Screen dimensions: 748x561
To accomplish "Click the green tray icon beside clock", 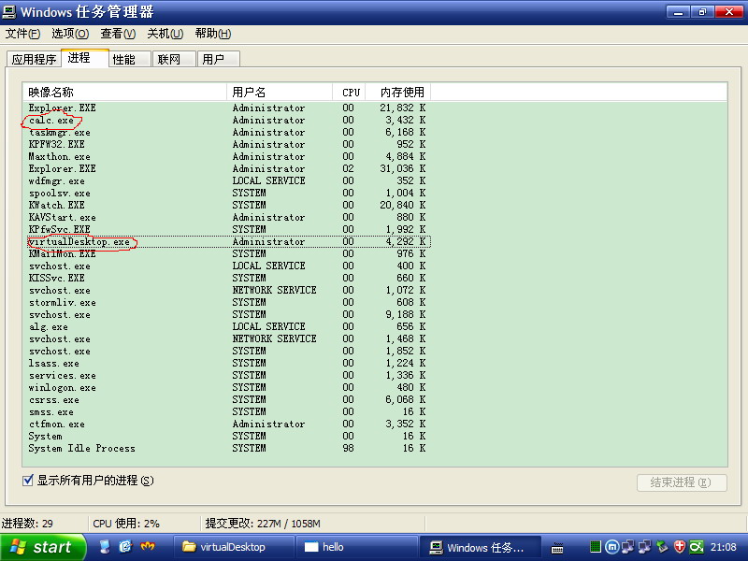I will (697, 547).
